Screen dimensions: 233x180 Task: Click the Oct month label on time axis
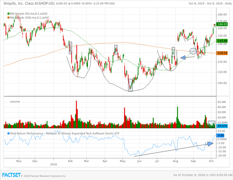(211, 161)
